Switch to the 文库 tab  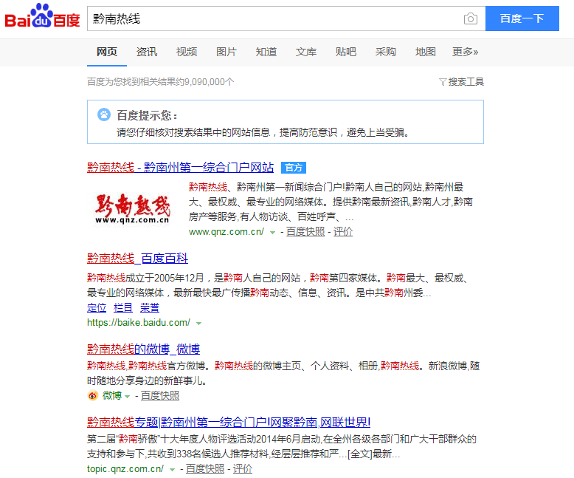point(306,52)
